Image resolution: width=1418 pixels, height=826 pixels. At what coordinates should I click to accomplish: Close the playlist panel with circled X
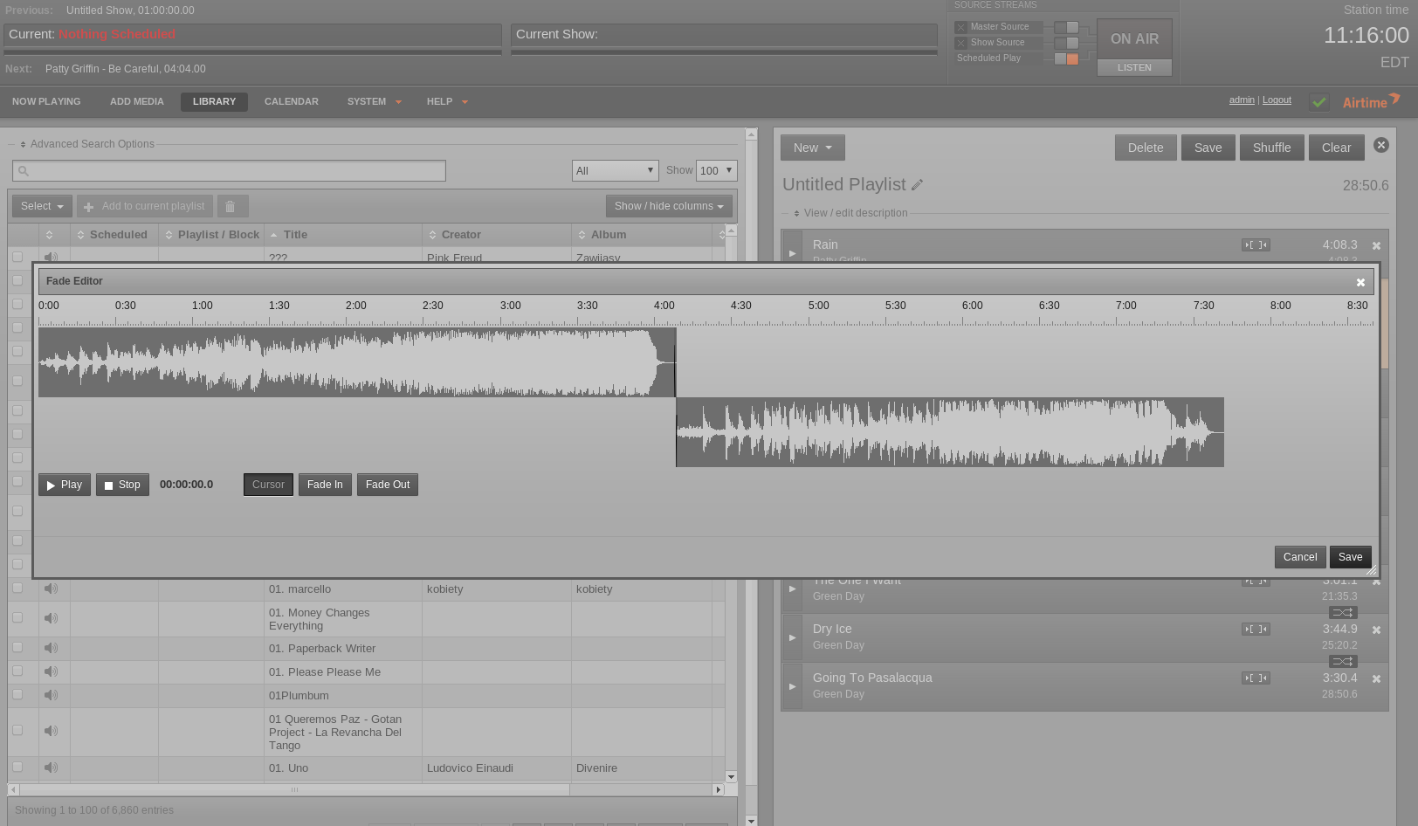1381,145
